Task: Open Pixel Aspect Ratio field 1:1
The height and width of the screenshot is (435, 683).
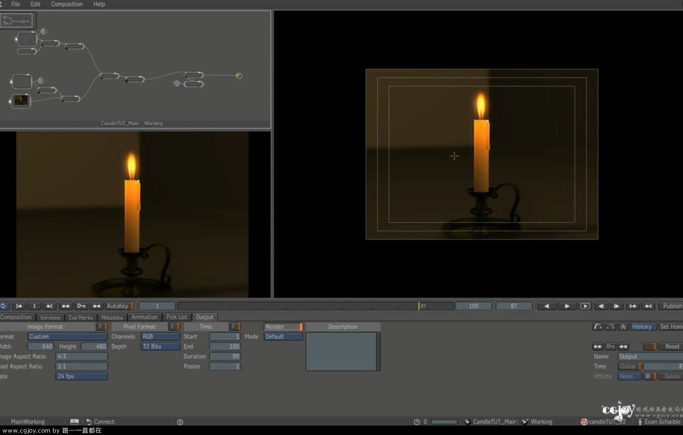Action: coord(81,366)
